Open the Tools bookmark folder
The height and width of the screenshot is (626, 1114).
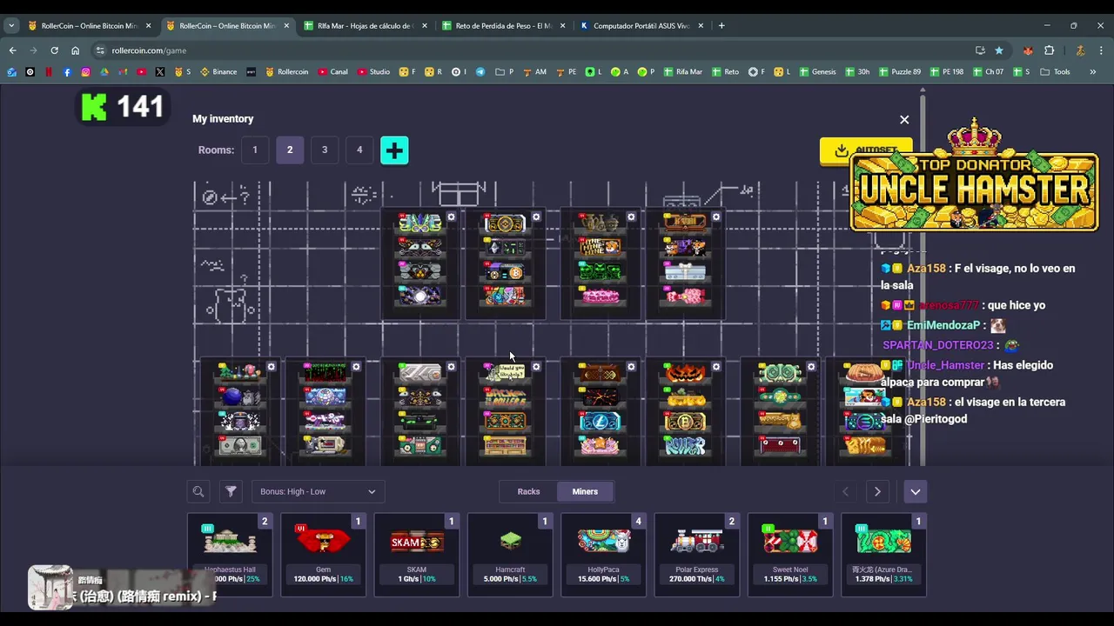[x=1056, y=71]
